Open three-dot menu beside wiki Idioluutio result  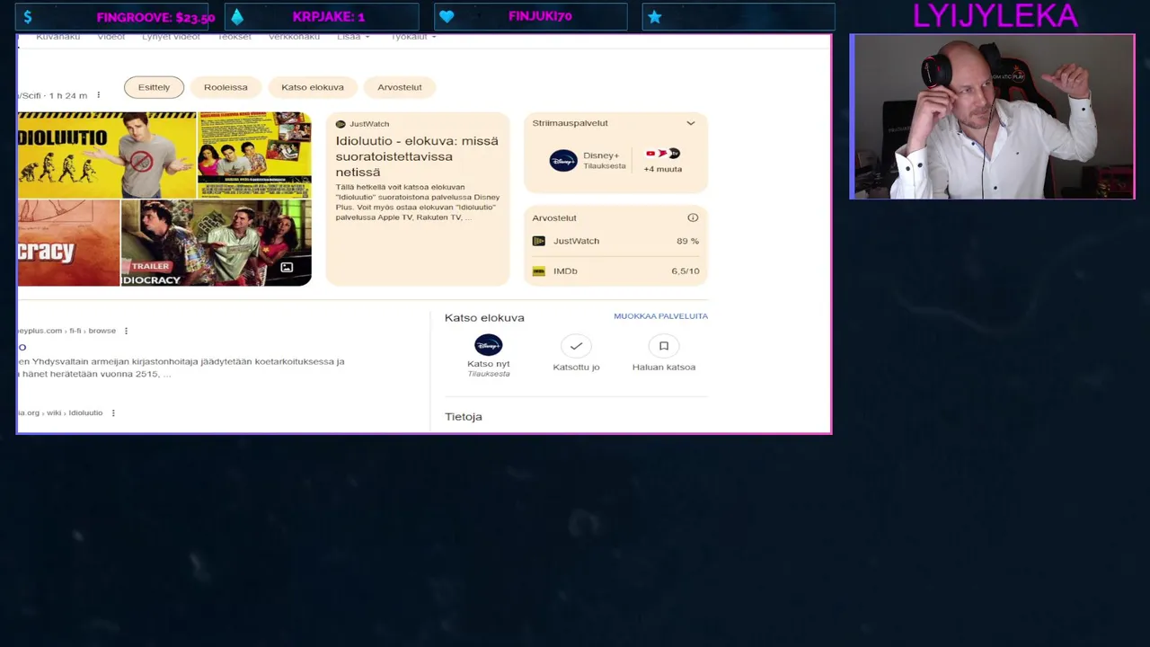113,412
